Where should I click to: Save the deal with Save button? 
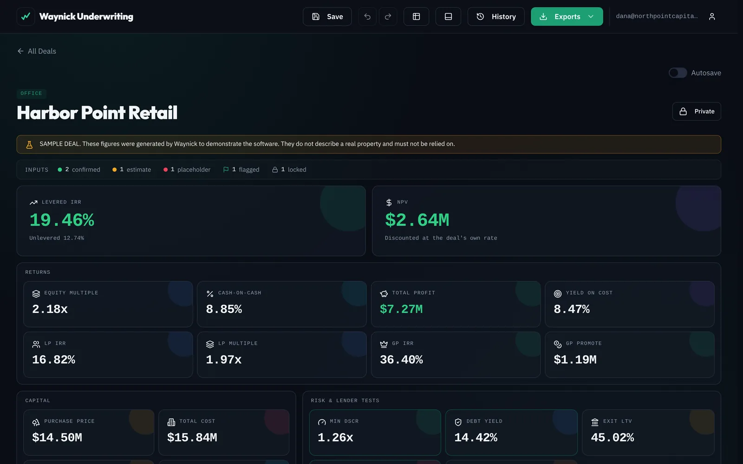[327, 17]
